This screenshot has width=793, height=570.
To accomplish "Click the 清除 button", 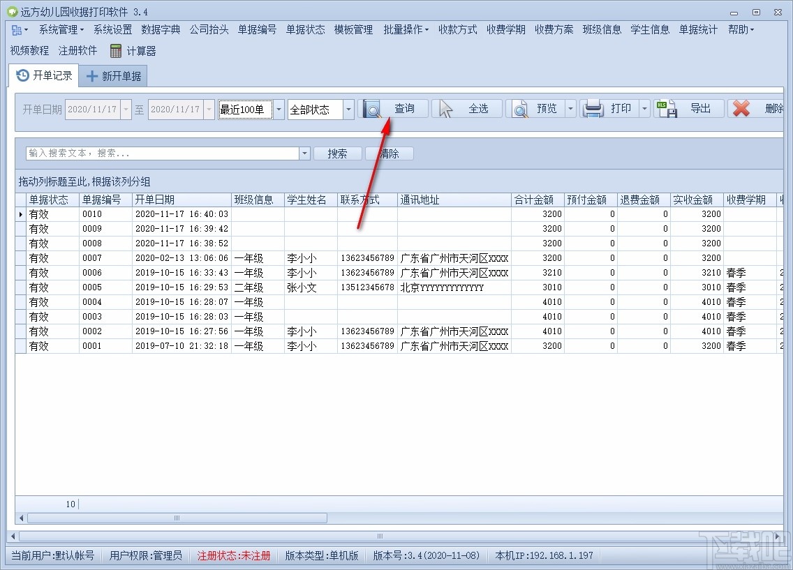I will [x=389, y=153].
